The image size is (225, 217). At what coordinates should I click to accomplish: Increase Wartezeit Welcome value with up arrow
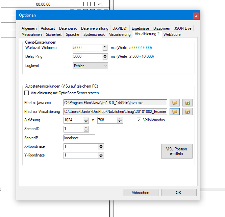(x=105, y=46)
